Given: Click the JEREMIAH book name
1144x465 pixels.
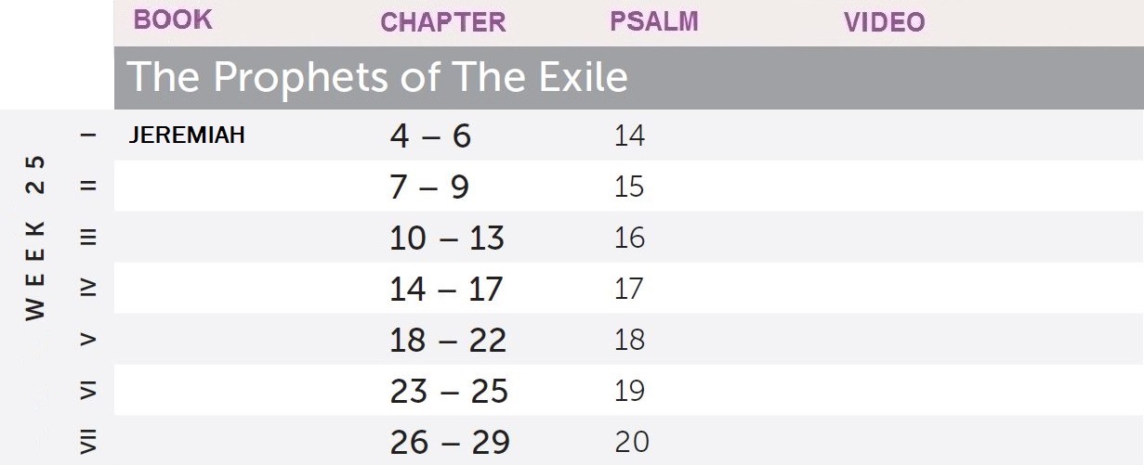Looking at the screenshot, I should coord(187,136).
